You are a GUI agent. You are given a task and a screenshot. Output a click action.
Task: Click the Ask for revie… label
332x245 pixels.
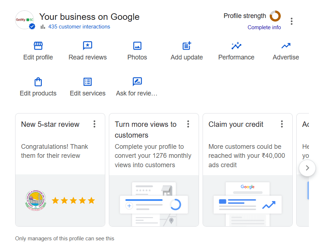point(137,93)
